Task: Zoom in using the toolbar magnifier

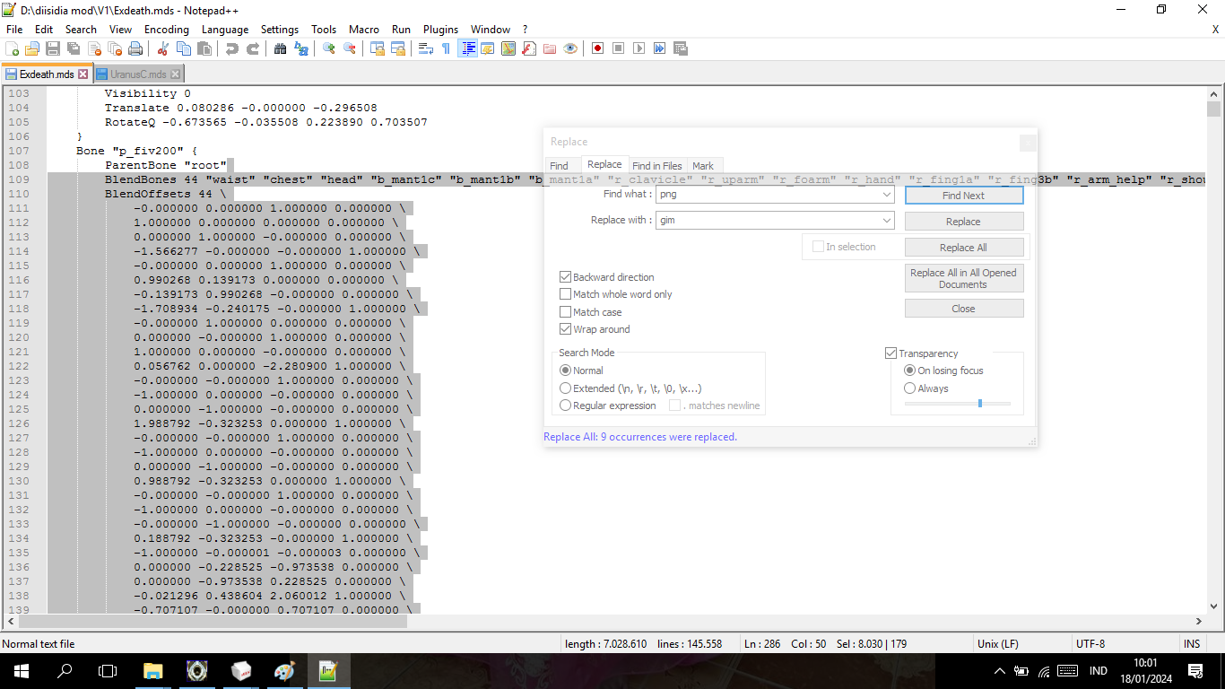Action: [x=328, y=48]
